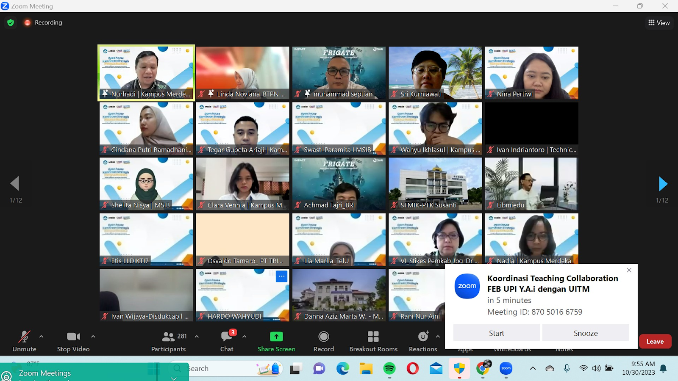Image resolution: width=678 pixels, height=381 pixels.
Task: Select STMIK-PTK Susanti video tile
Action: coord(435,184)
